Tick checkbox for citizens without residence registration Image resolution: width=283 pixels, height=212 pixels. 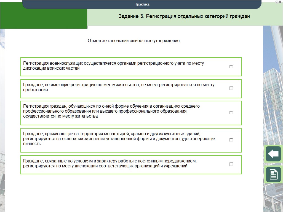click(231, 88)
